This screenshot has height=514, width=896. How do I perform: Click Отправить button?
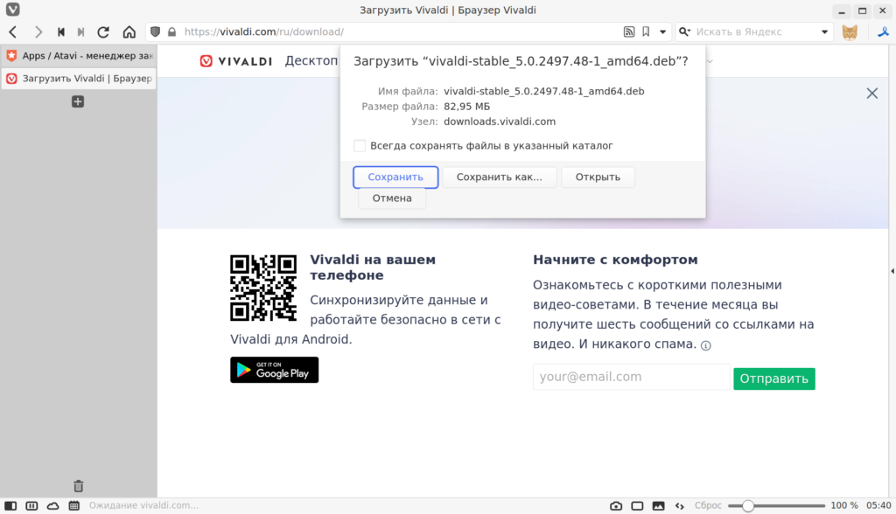[x=774, y=379]
